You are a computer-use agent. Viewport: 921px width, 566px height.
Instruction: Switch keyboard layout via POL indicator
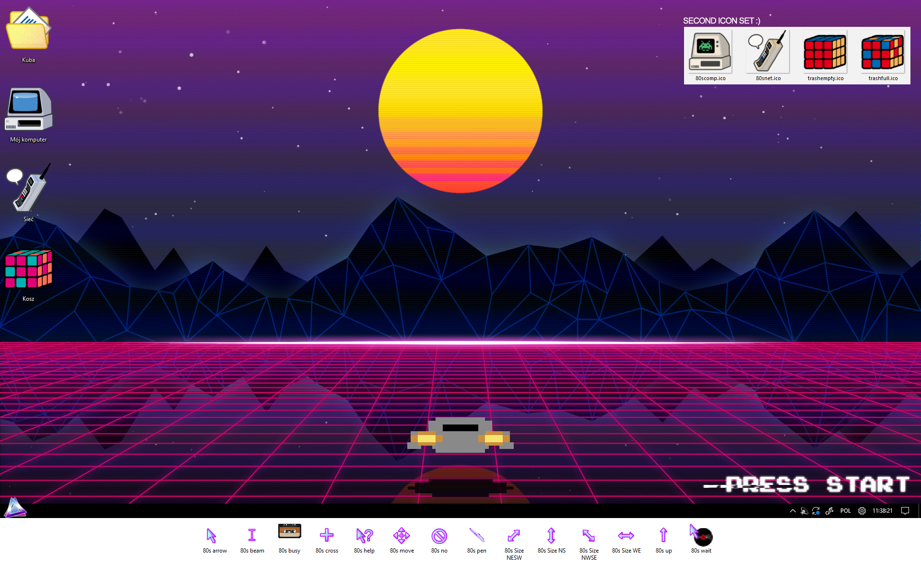845,511
